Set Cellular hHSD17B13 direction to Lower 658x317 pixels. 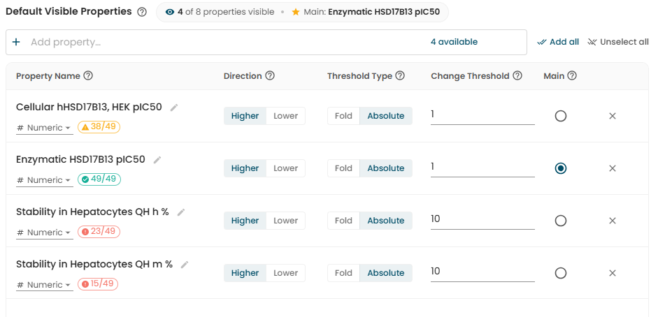[286, 116]
